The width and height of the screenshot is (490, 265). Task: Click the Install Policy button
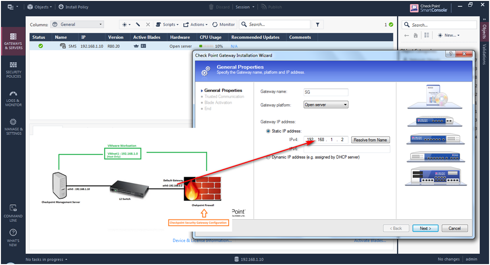74,7
